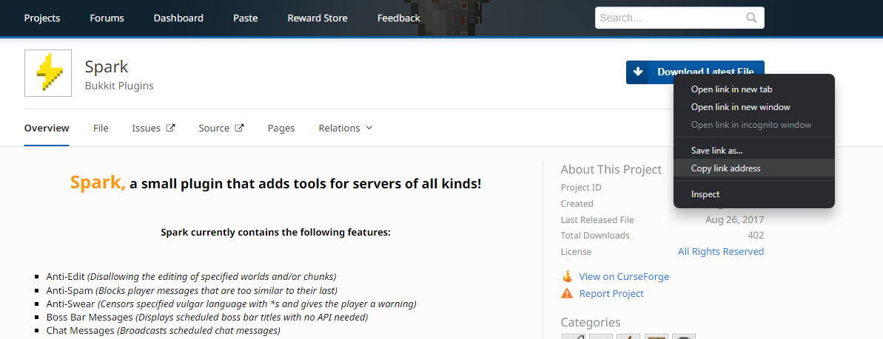883x339 pixels.
Task: Follow the View on CurseForge link
Action: [624, 276]
